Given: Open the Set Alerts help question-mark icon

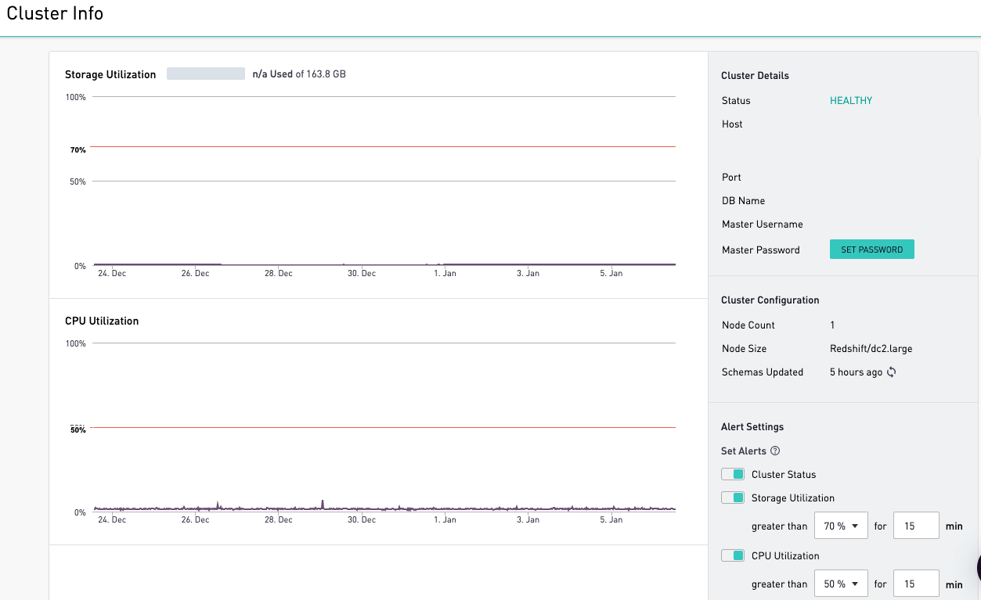Looking at the screenshot, I should point(775,451).
